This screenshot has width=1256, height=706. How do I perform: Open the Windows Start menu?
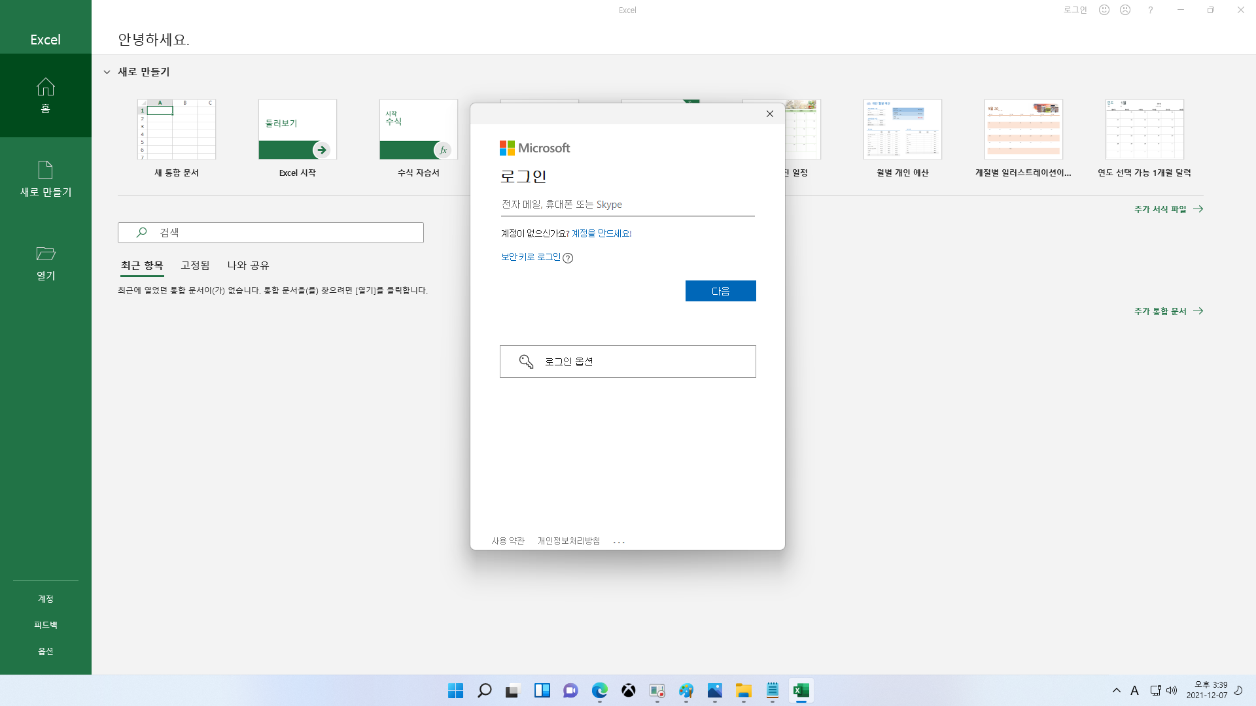[x=456, y=690]
